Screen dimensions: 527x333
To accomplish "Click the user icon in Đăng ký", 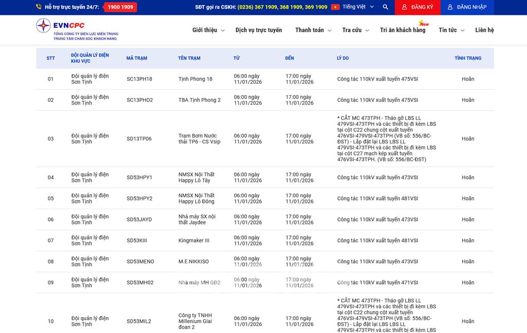I will 405,7.
